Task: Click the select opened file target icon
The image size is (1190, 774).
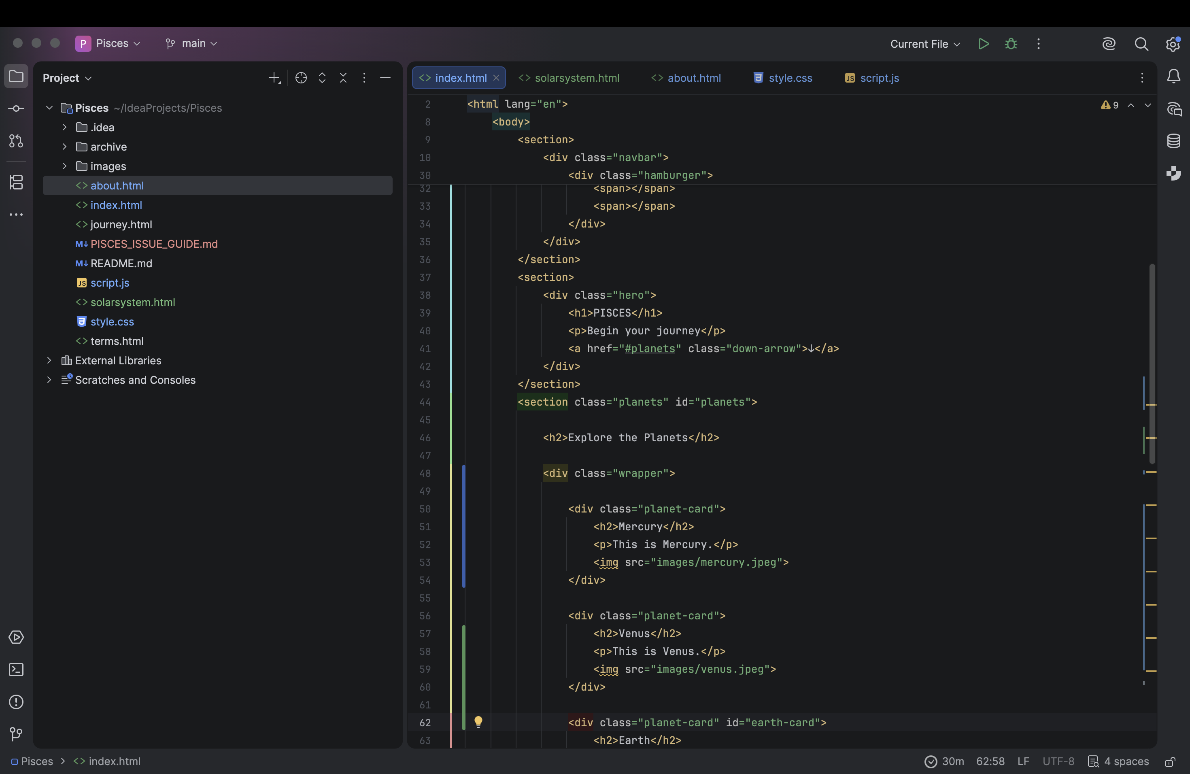Action: pyautogui.click(x=301, y=77)
